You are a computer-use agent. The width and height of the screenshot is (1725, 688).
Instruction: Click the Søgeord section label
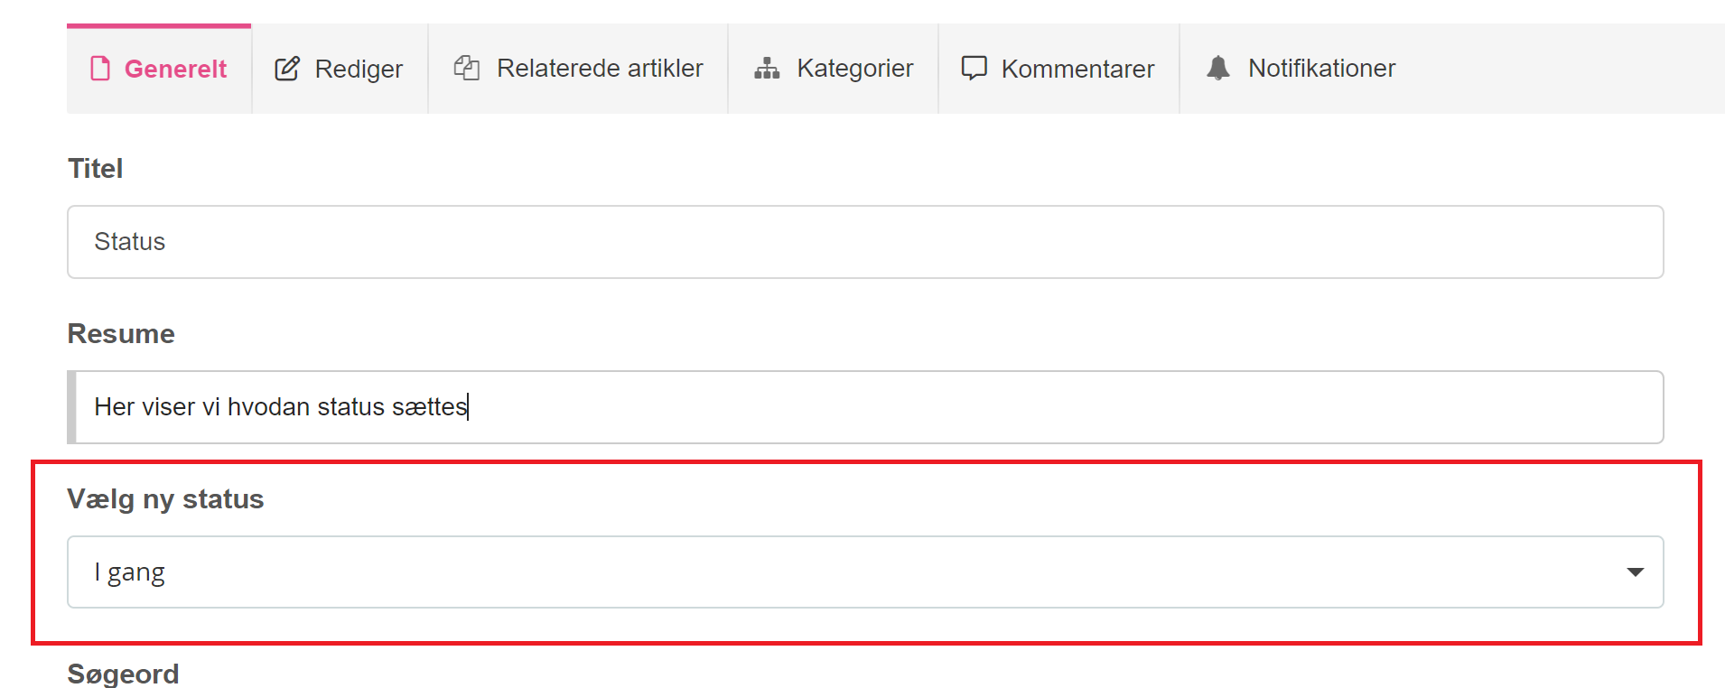(x=123, y=674)
